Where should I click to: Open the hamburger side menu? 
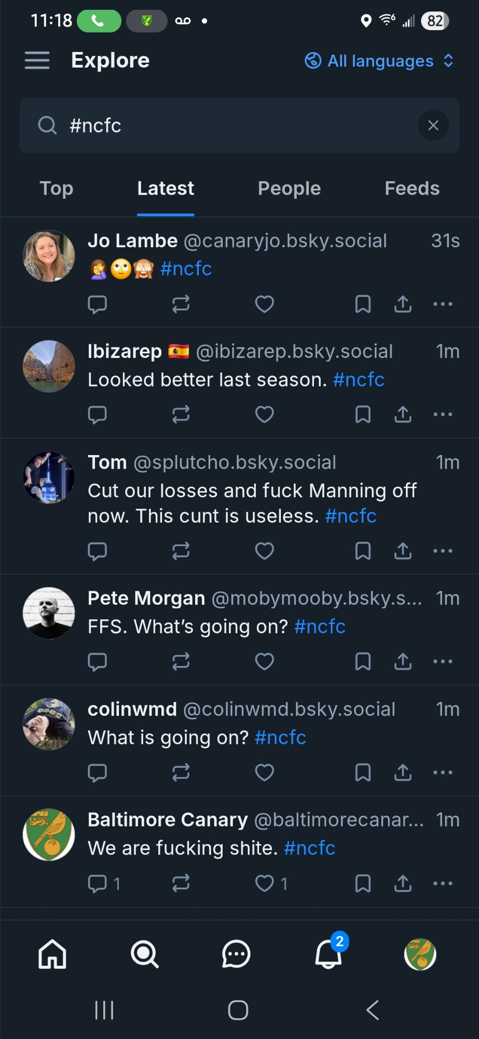(37, 61)
